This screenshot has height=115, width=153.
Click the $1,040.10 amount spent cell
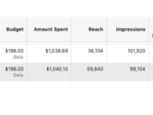[x=57, y=69]
